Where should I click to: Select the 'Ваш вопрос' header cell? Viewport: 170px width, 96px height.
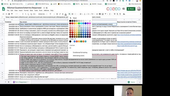(68, 22)
